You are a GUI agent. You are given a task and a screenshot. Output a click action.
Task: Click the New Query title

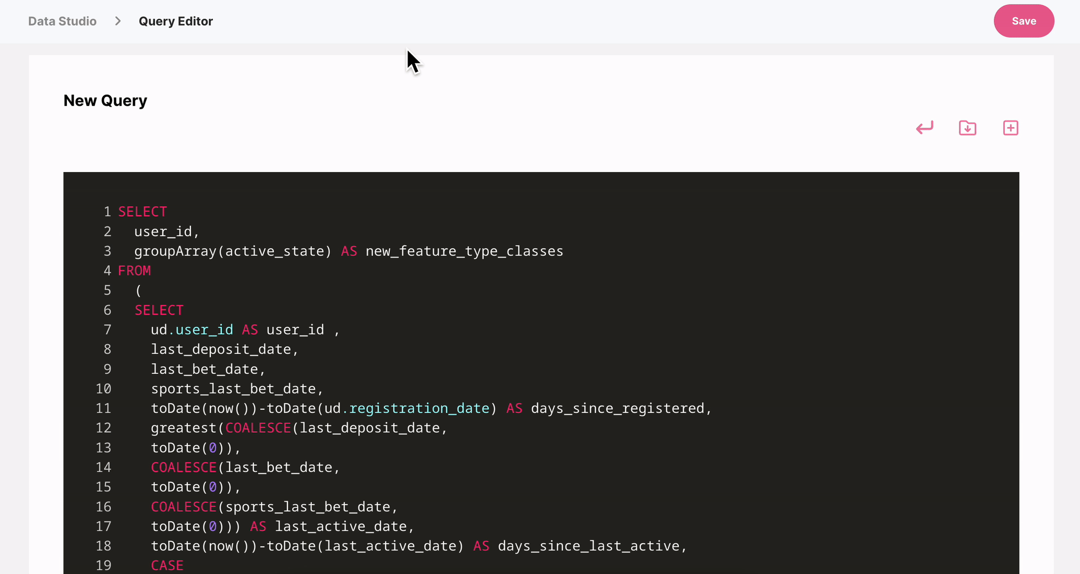coord(105,100)
